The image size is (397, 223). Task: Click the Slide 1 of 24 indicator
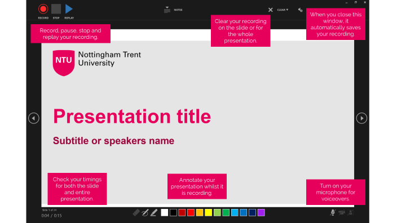coord(50,210)
